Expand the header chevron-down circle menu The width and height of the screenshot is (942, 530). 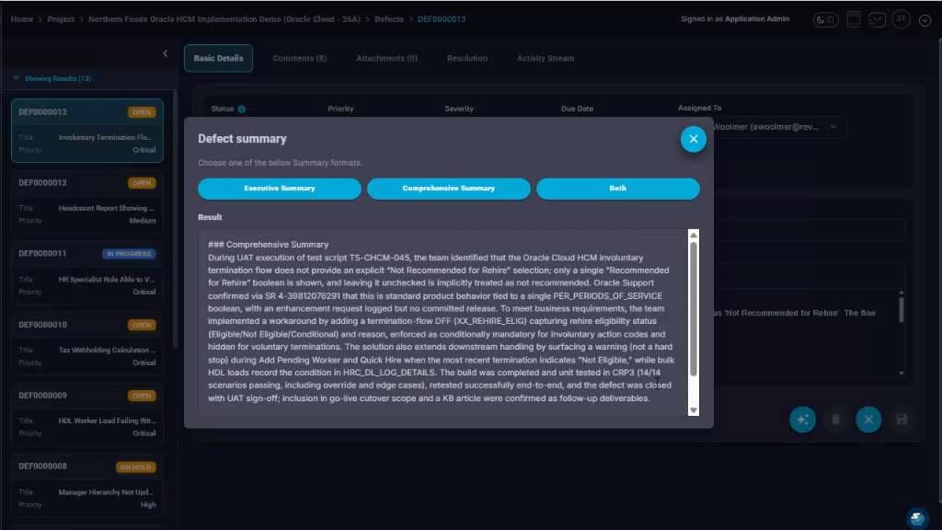click(925, 20)
